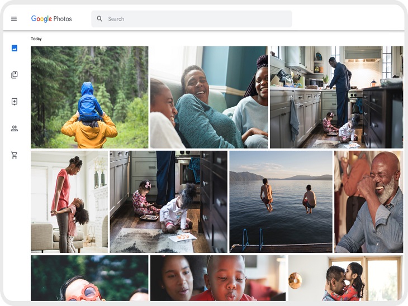Image resolution: width=408 pixels, height=306 pixels.
Task: Select the Photos icon in sidebar
Action: coord(15,48)
